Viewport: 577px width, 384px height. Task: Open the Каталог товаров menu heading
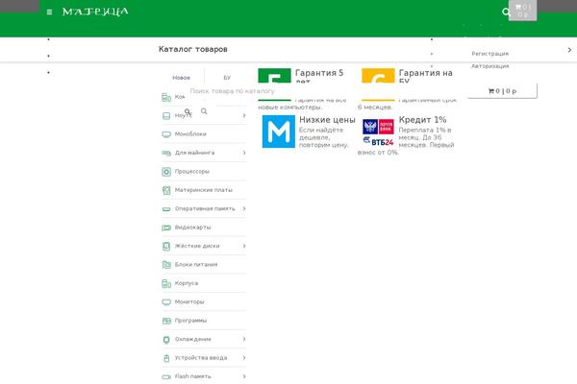[193, 49]
